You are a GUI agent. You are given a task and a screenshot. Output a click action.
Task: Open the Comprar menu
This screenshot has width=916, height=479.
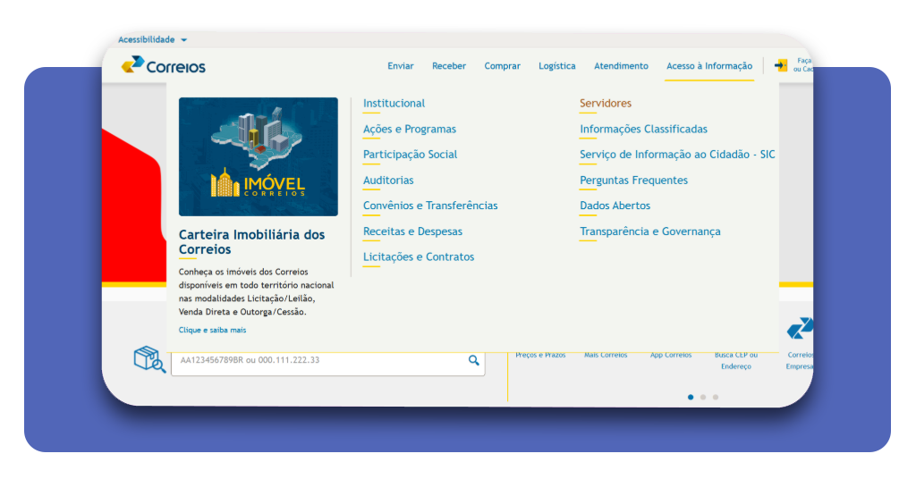click(x=503, y=66)
